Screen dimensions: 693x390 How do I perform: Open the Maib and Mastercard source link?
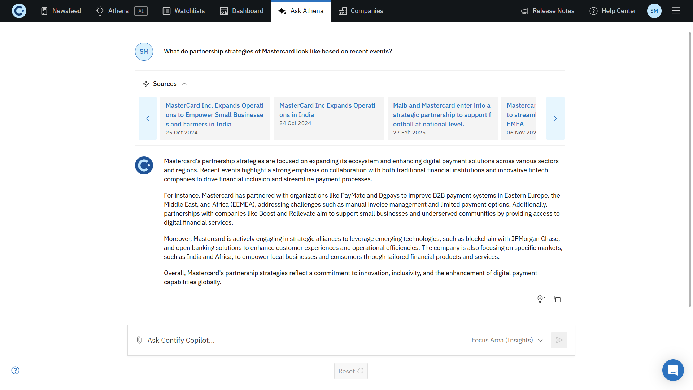[442, 115]
